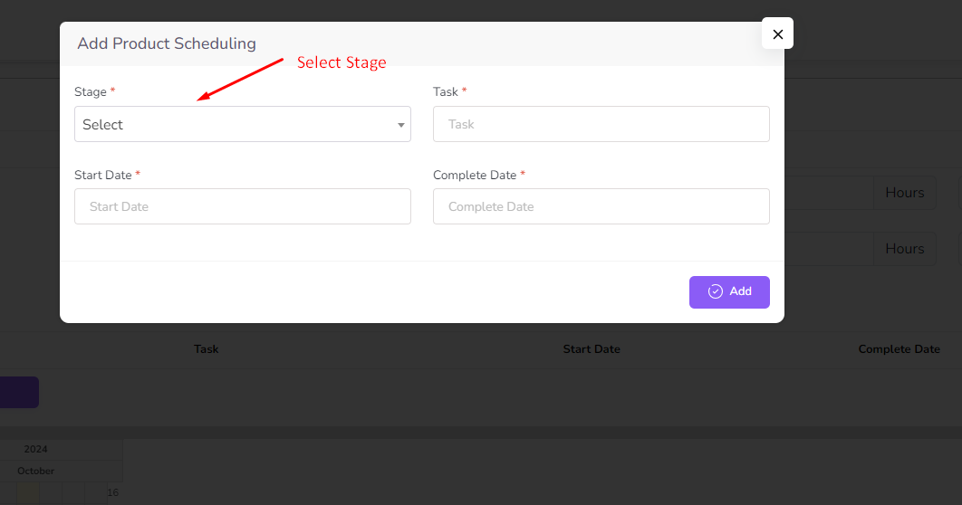Click the Complete Date label in dialog
This screenshot has height=505, width=962.
coord(475,175)
